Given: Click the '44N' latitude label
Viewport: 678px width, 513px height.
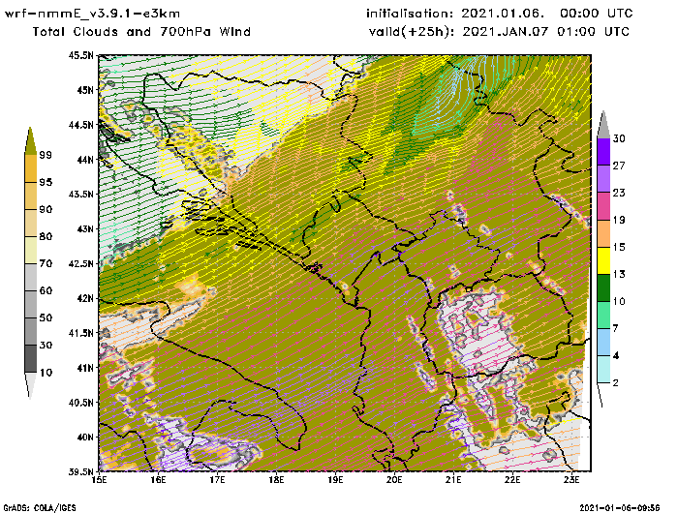Looking at the screenshot, I should [85, 160].
